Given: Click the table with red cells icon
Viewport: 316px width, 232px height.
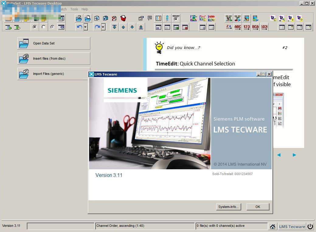Looking at the screenshot, I should (x=185, y=27).
